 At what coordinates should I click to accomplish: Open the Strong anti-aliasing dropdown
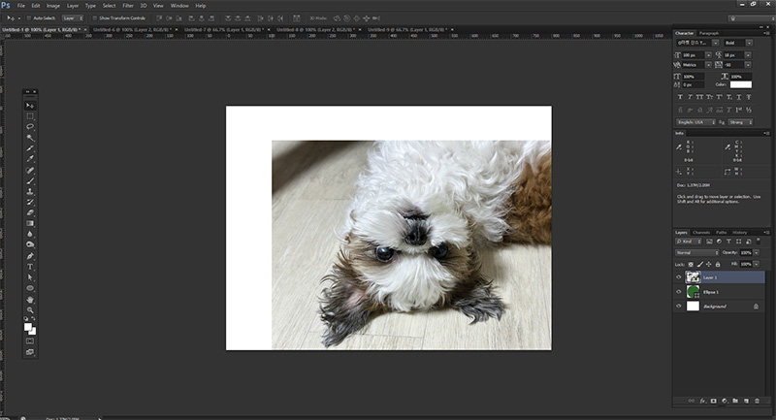click(x=740, y=122)
